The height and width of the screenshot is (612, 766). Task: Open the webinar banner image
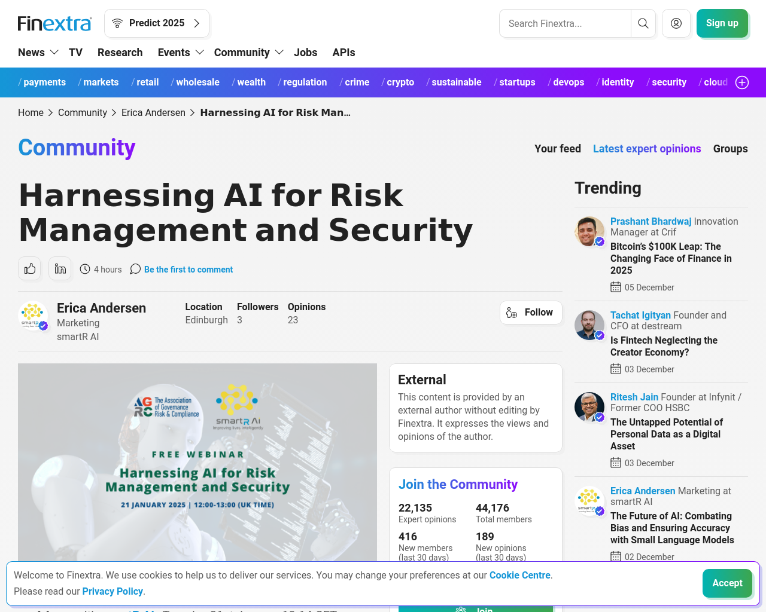pos(197,462)
